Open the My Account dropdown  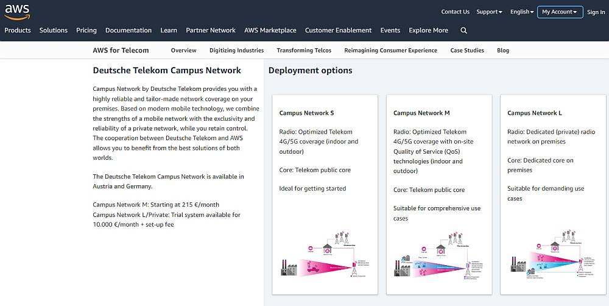coord(560,12)
